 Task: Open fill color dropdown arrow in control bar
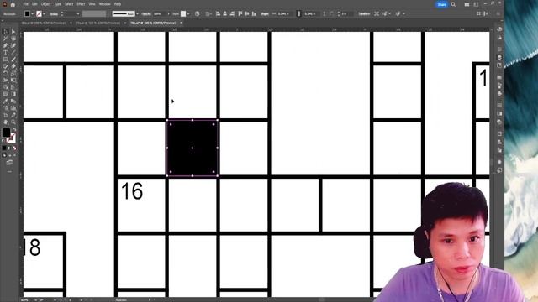point(32,13)
